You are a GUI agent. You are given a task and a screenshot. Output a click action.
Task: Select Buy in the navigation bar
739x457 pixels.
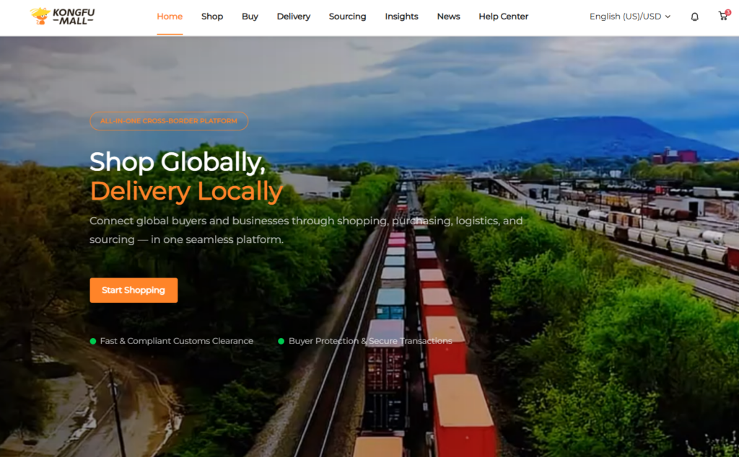click(250, 17)
